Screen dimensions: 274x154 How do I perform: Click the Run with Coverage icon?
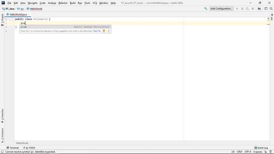(x=247, y=9)
